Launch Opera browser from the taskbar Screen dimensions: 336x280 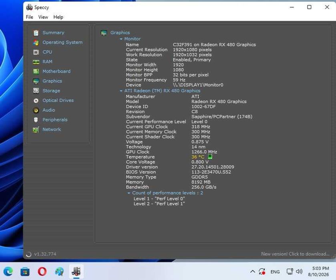tap(42, 272)
